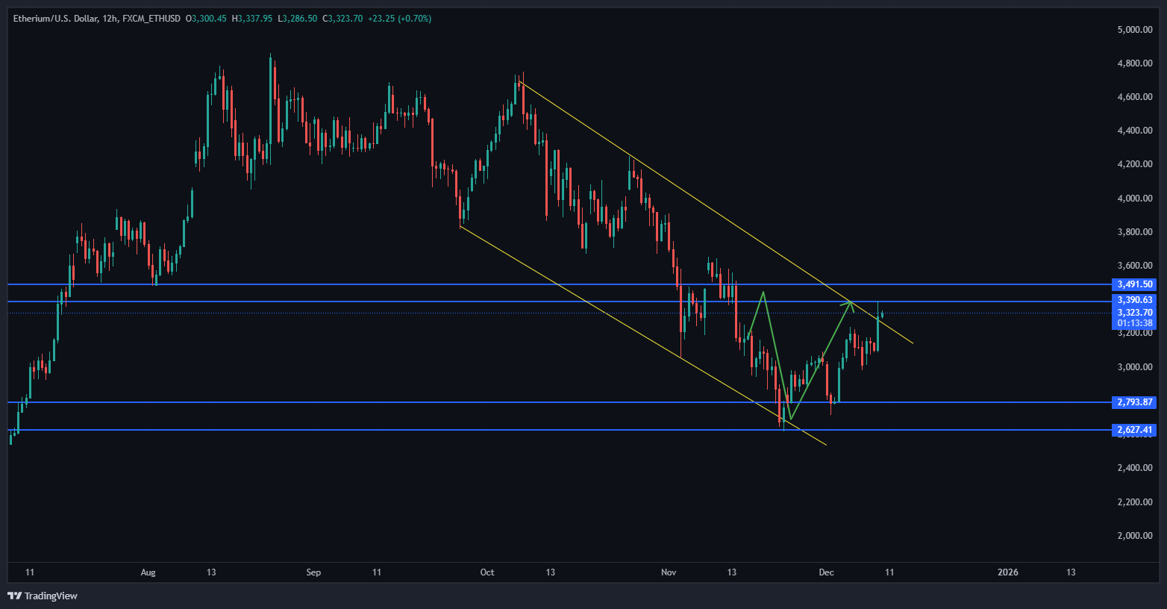
Task: Click the TradingView logo
Action: 43,596
